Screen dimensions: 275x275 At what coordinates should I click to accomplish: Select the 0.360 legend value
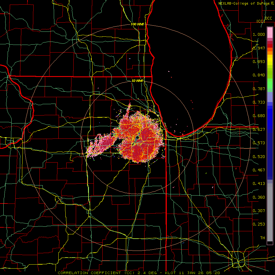click(259, 197)
